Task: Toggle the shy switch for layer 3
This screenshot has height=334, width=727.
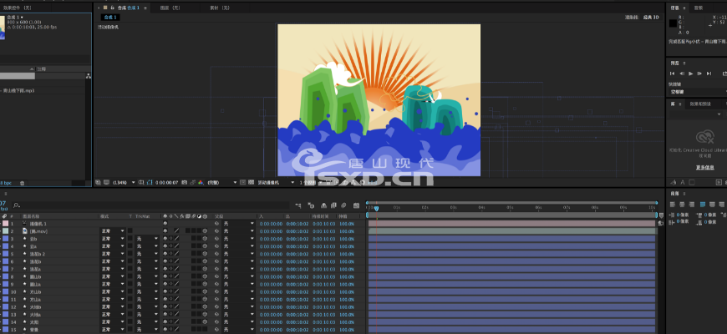Action: [x=165, y=239]
